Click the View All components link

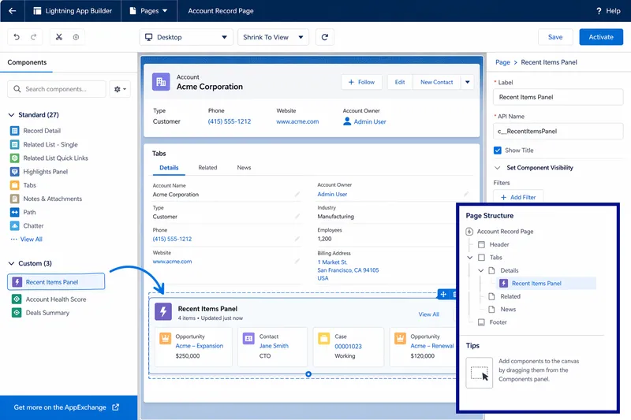coord(32,239)
